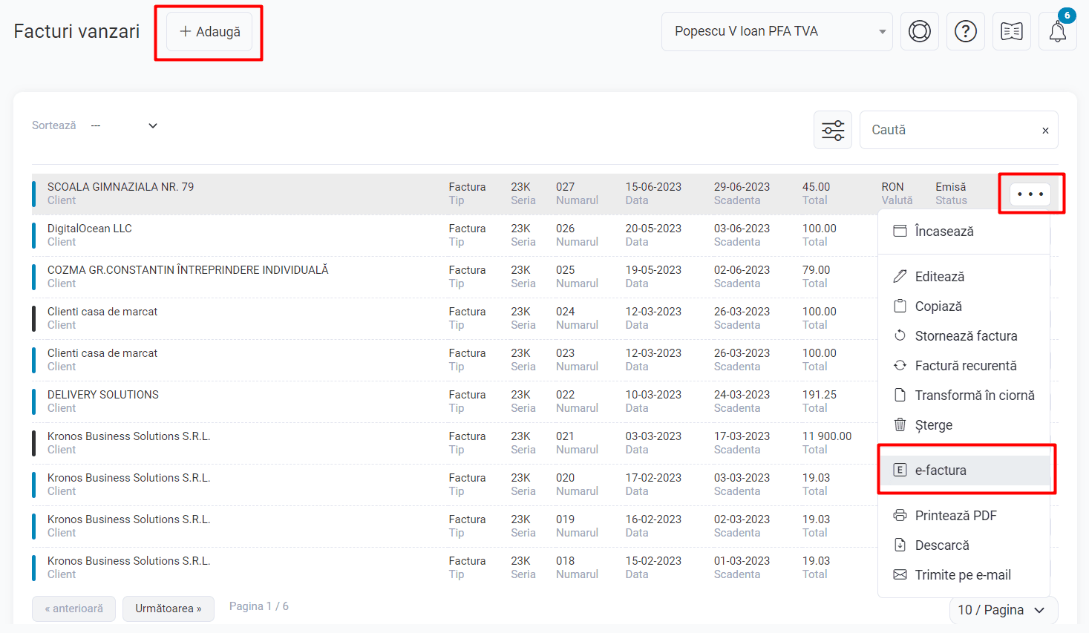Select Stornează factura menu option

click(965, 336)
